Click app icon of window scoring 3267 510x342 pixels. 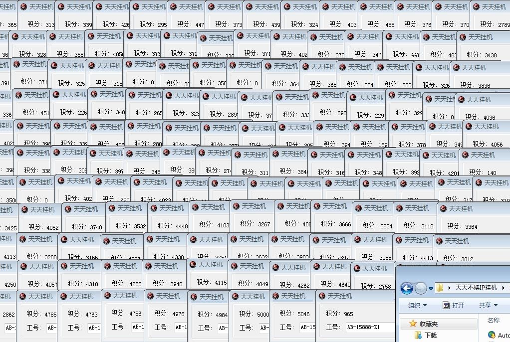[236, 206]
